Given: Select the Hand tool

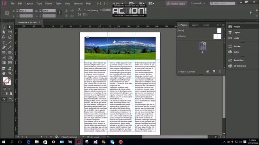Looking at the screenshot, I should pyautogui.click(x=4, y=73).
